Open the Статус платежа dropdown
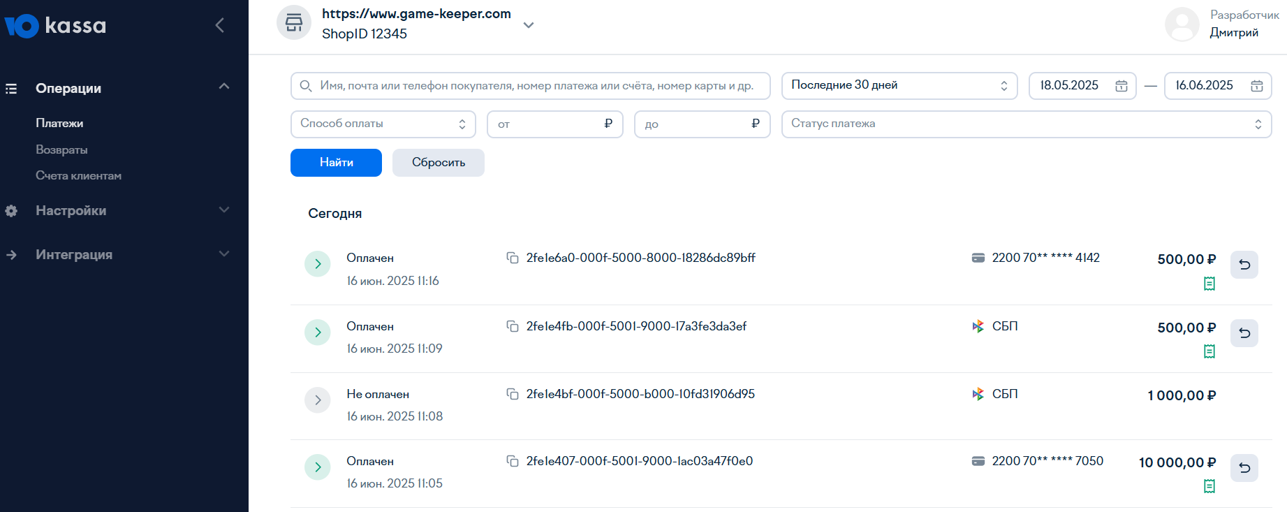 point(1027,124)
